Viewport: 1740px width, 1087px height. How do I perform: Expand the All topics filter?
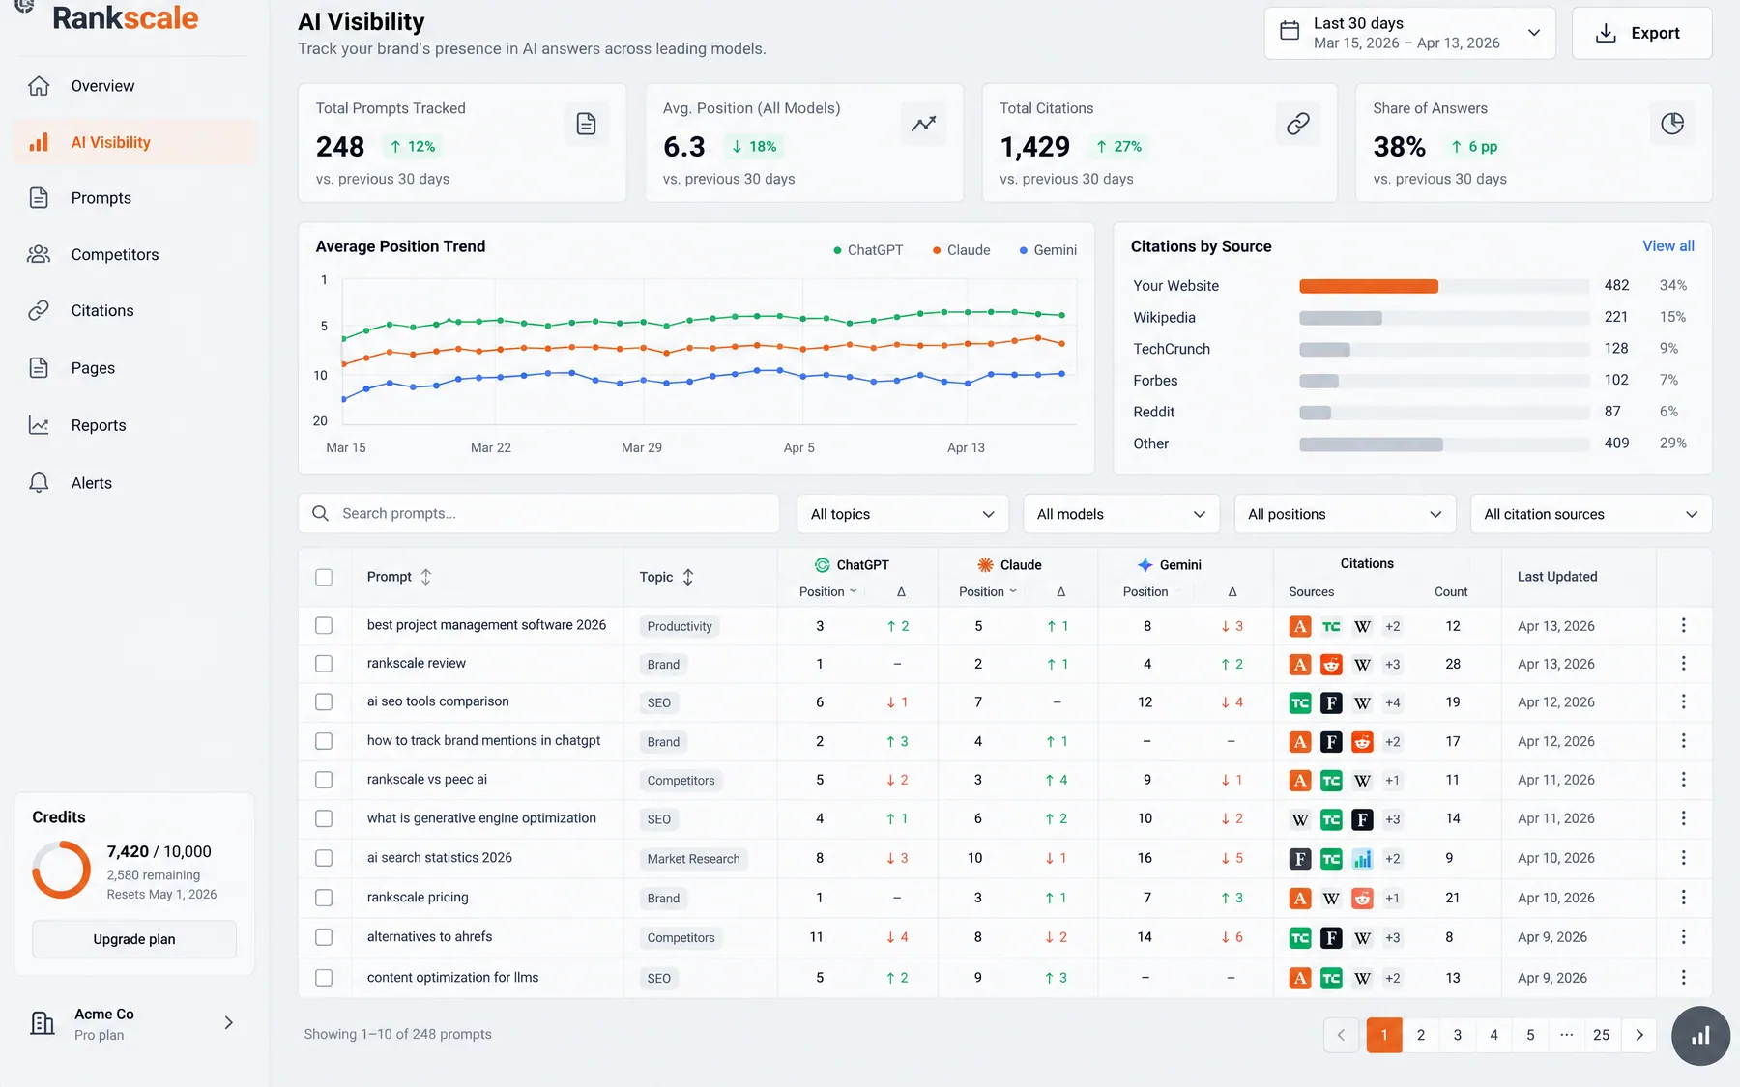[x=902, y=514]
